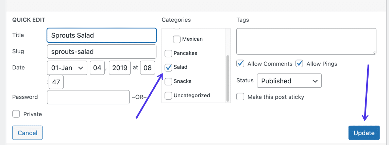Disable Allow Comments checkbox
This screenshot has width=389, height=145.
coord(240,64)
